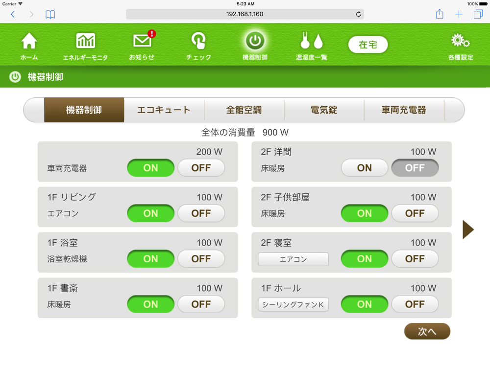Open the エネルギーモニタ chart icon
The width and height of the screenshot is (490, 367).
tap(85, 46)
